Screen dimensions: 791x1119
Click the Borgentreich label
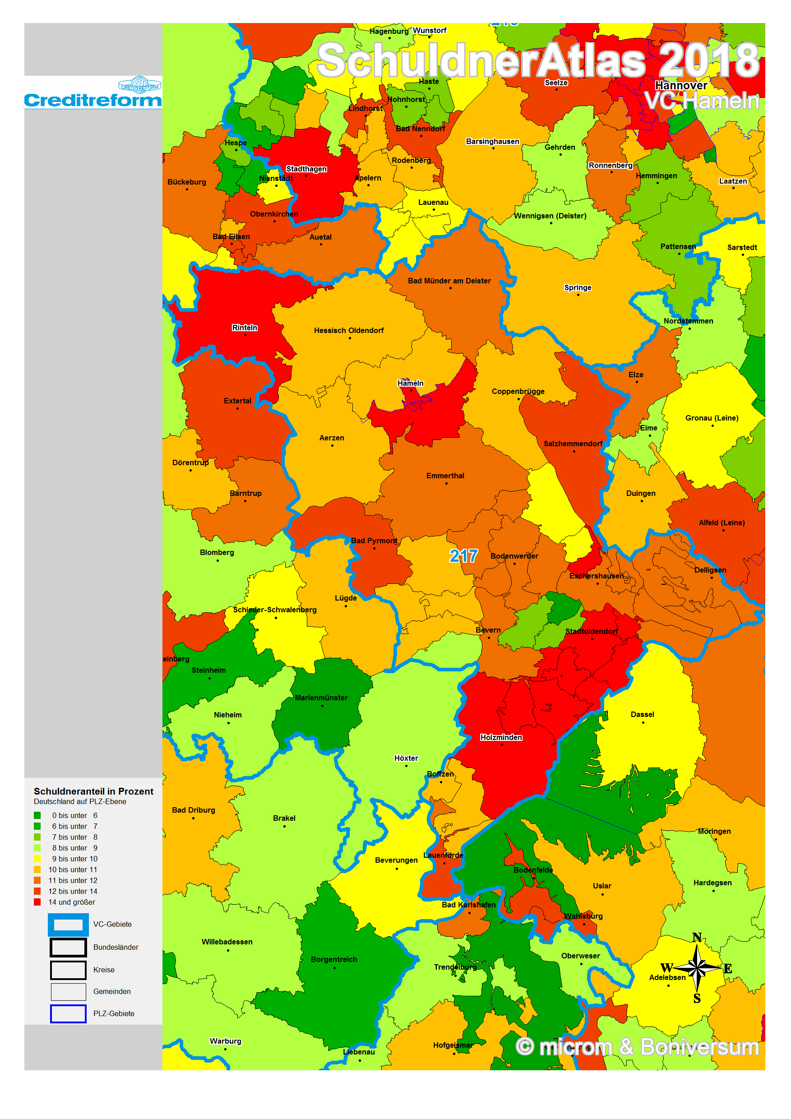[334, 960]
